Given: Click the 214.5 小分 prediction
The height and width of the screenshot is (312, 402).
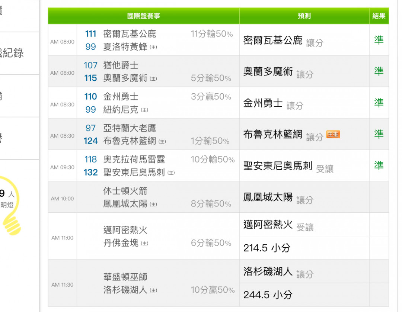Looking at the screenshot, I should tap(267, 248).
